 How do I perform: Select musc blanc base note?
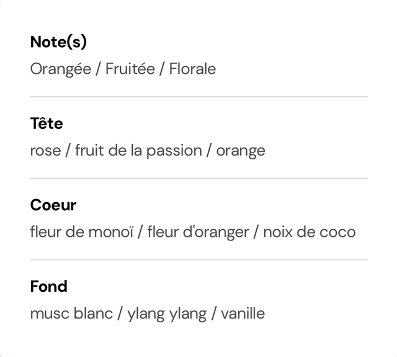[x=71, y=314]
